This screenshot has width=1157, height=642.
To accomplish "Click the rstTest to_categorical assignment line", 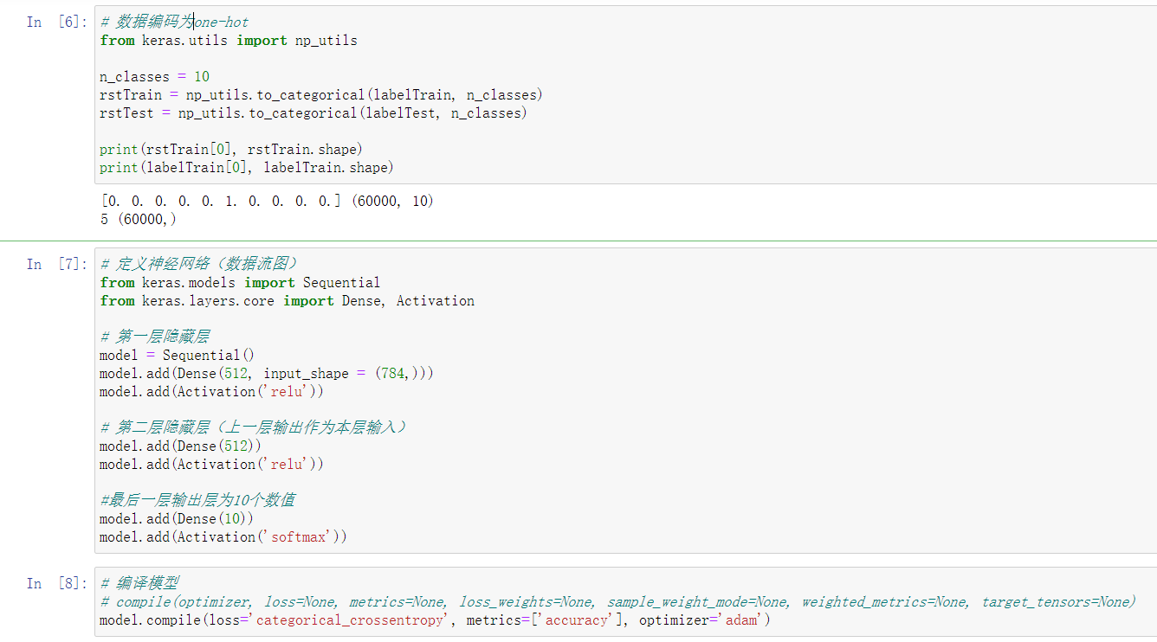I will click(x=313, y=113).
